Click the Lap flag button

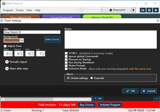[98, 98]
